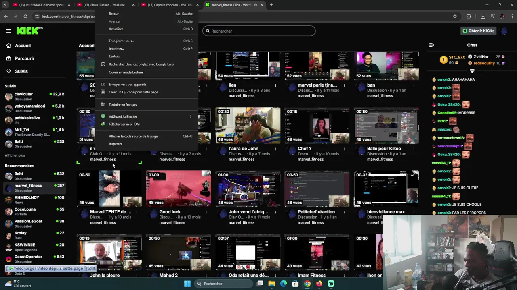The width and height of the screenshot is (517, 290).
Task: Click the browser address bar URL
Action: tap(69, 16)
